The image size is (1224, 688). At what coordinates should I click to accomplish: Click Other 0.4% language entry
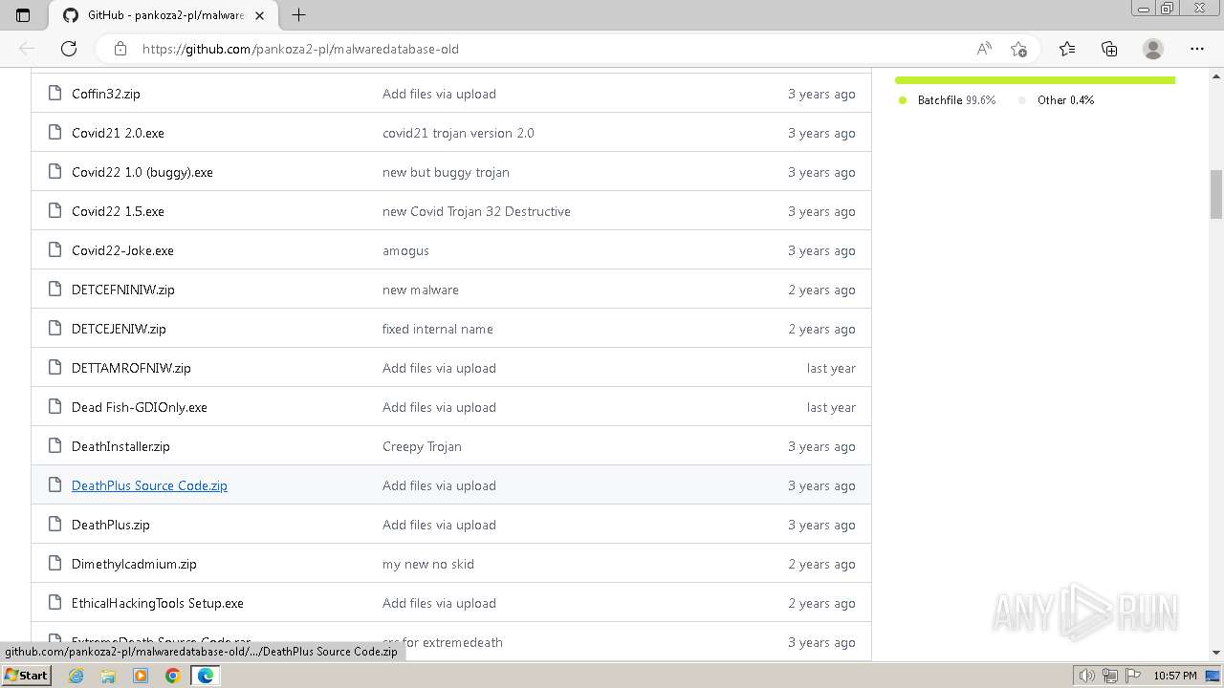[x=1057, y=100]
